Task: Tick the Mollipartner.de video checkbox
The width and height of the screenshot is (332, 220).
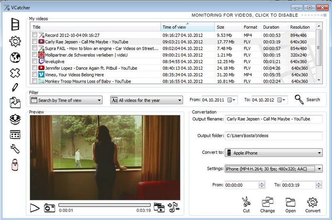Action: 34,55
